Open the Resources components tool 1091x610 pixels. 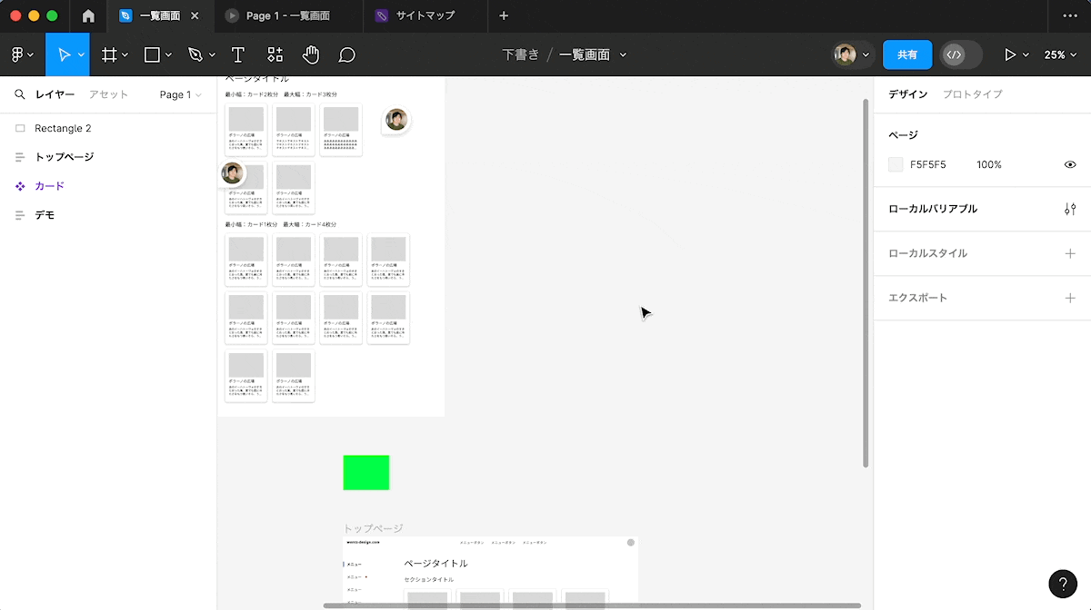click(275, 54)
